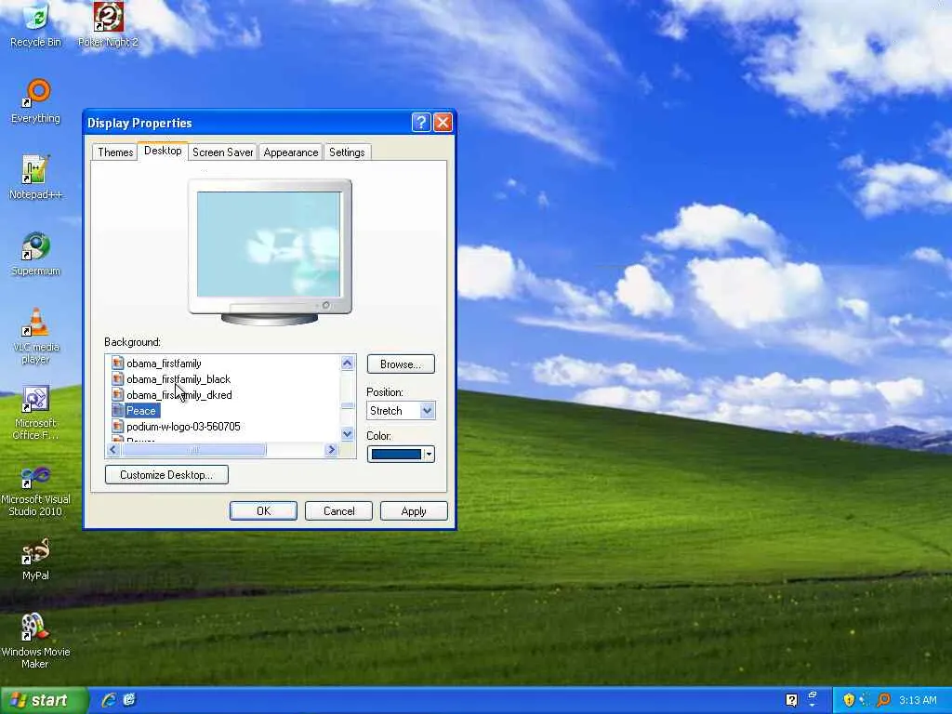Click the vertical scrollbar thumb in background list

348,405
